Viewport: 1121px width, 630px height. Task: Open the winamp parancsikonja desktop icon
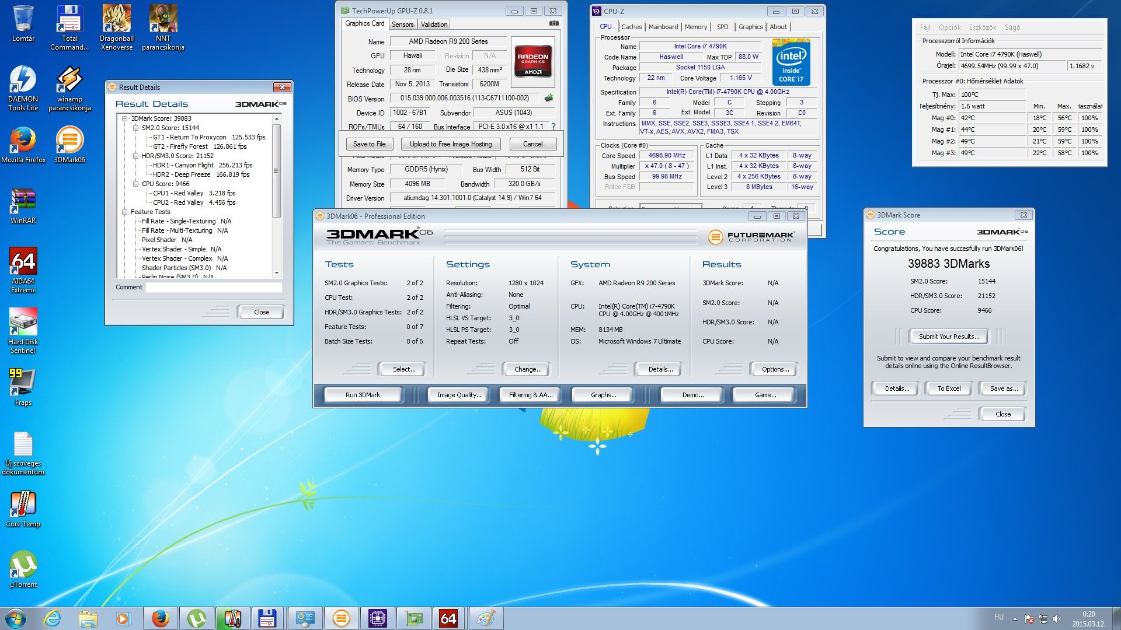pos(69,88)
